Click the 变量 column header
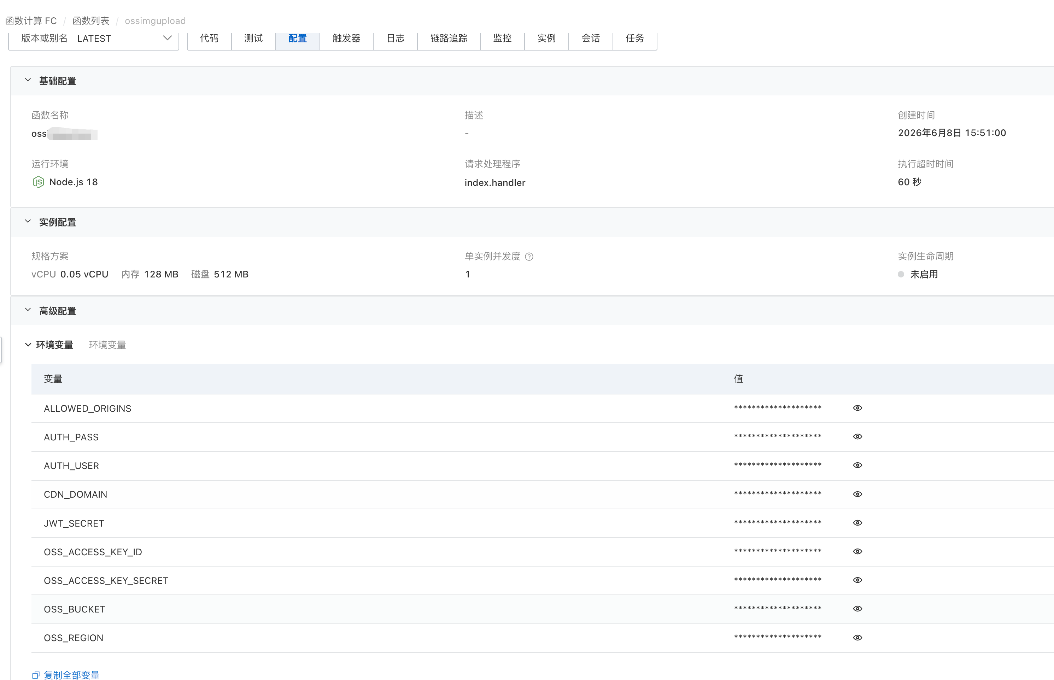The width and height of the screenshot is (1054, 680). click(x=53, y=379)
